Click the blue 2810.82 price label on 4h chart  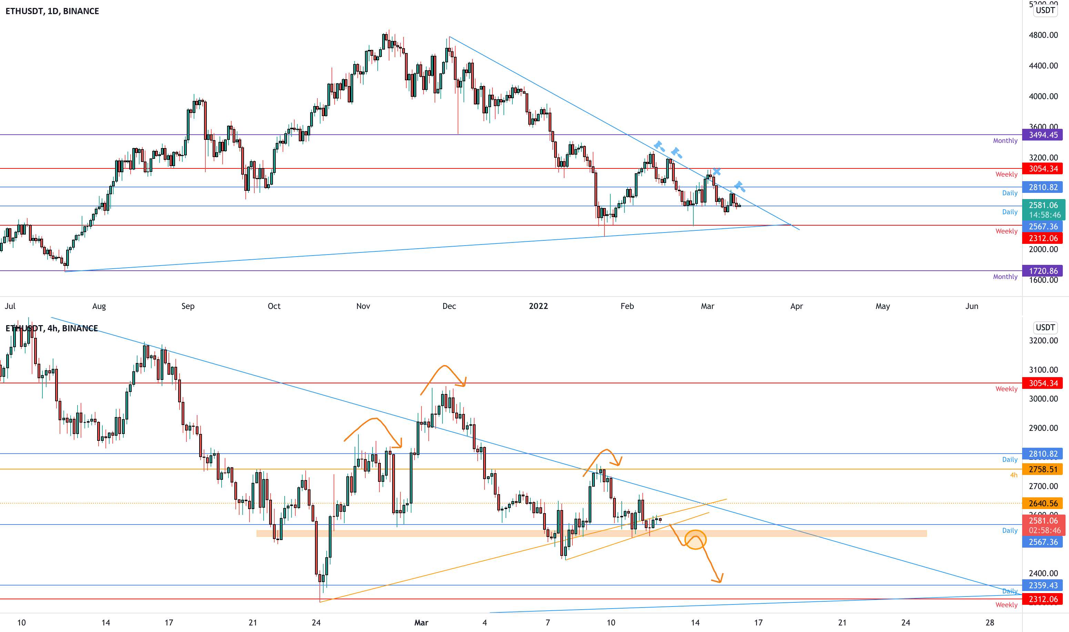point(1042,454)
